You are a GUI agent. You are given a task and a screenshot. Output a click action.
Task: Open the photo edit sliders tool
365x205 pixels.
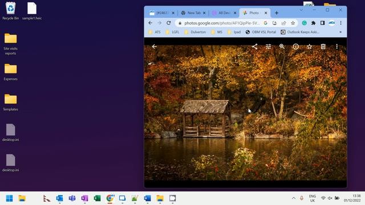269,47
